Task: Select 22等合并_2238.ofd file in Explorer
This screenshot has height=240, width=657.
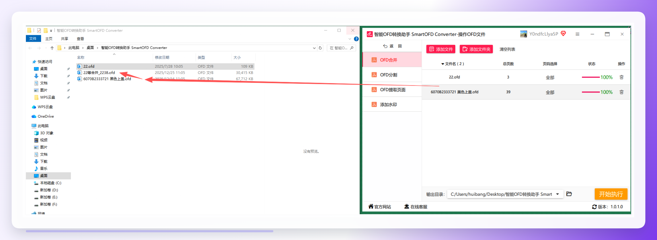Action: (x=99, y=73)
